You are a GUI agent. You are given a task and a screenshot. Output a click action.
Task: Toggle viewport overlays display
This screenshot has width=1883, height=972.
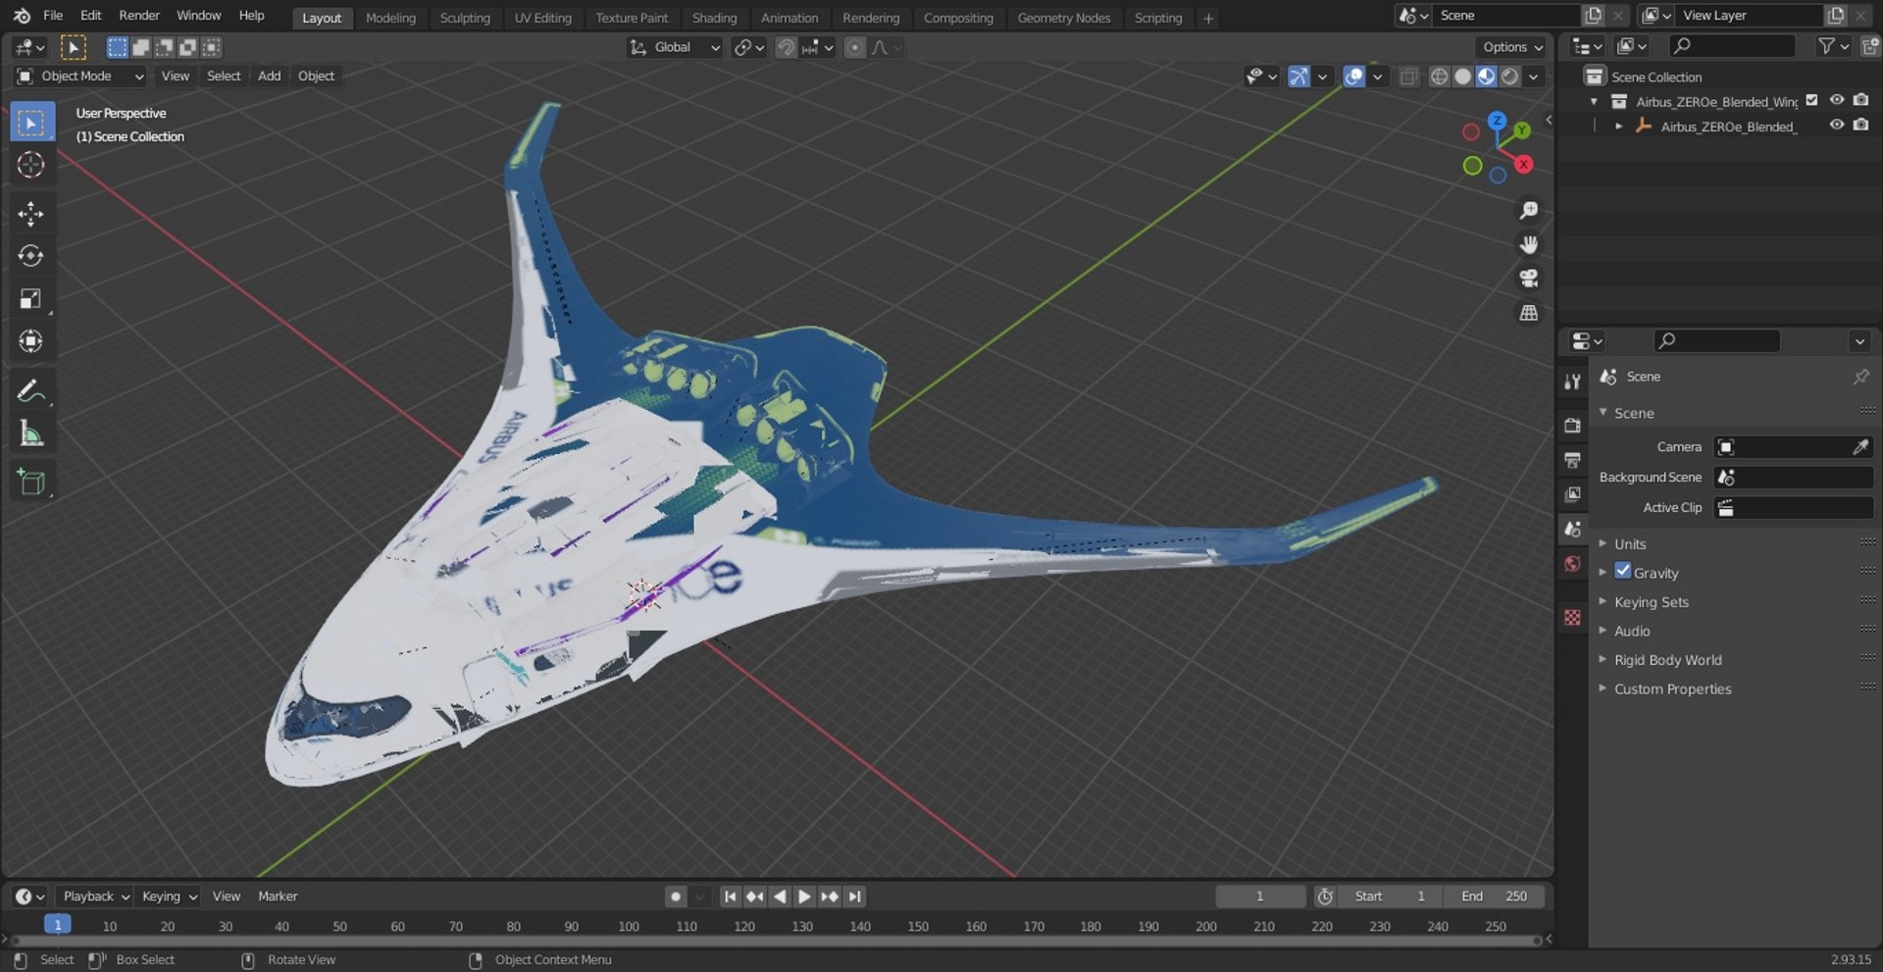pos(1353,77)
